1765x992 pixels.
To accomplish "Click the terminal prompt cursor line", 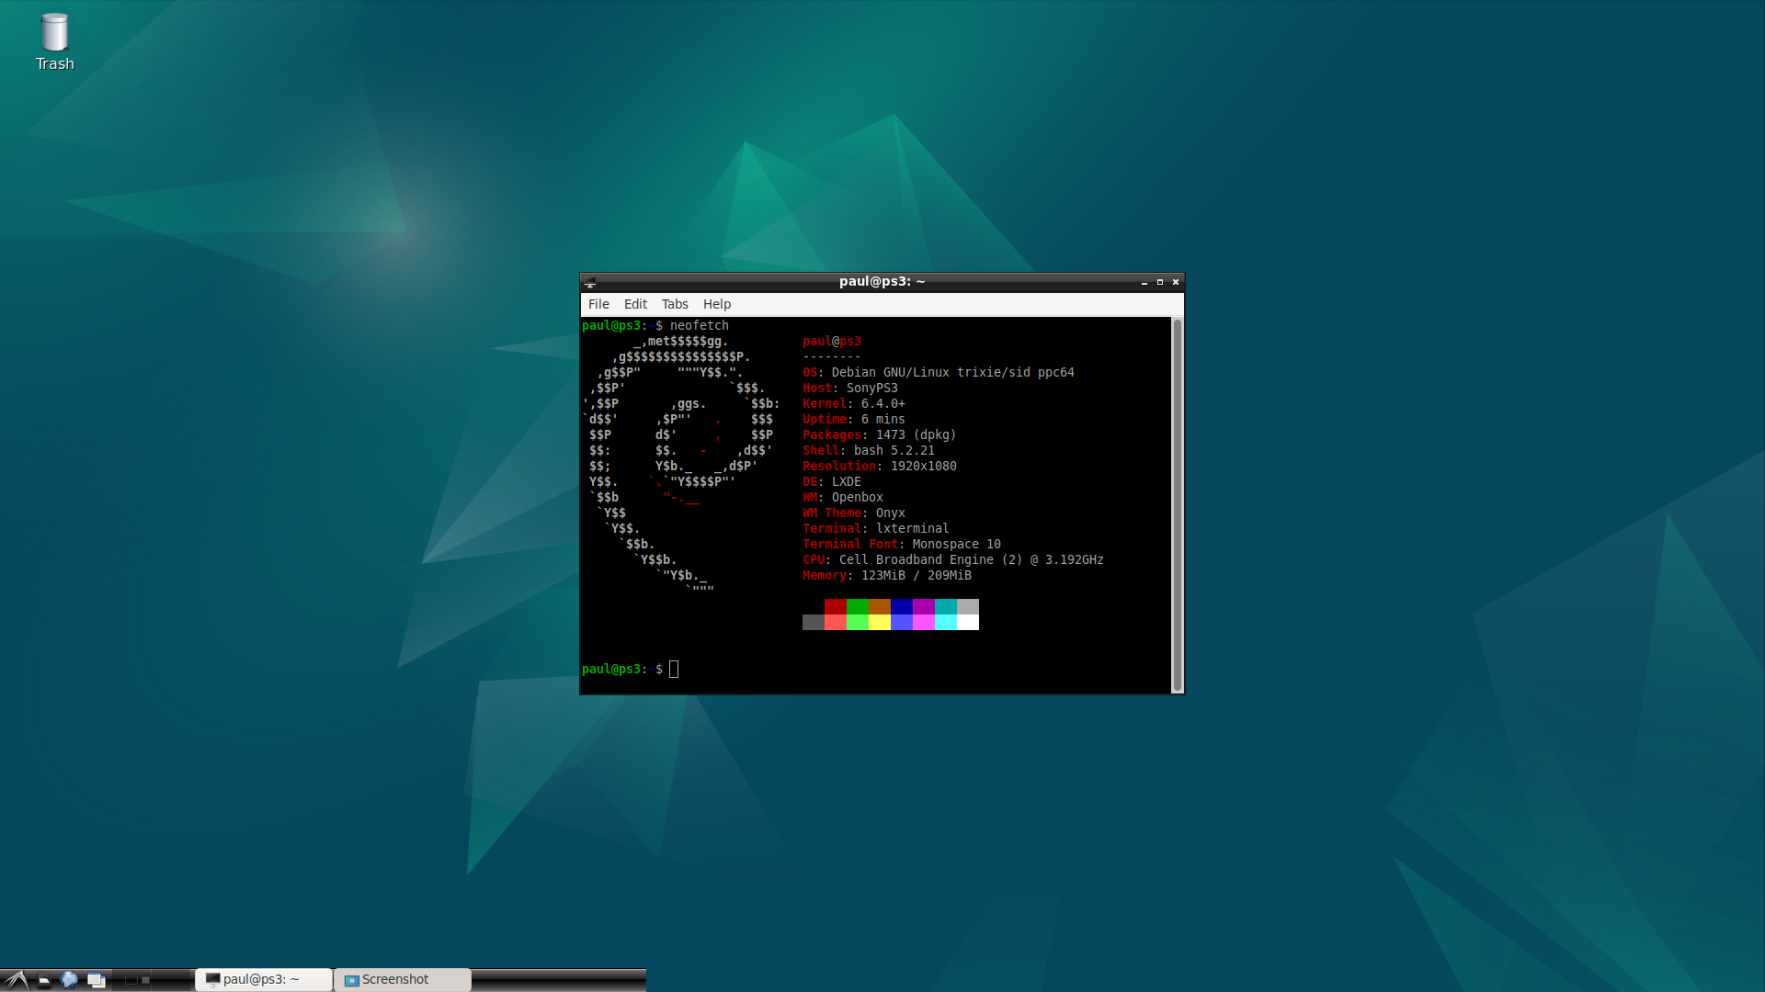I will pyautogui.click(x=630, y=669).
